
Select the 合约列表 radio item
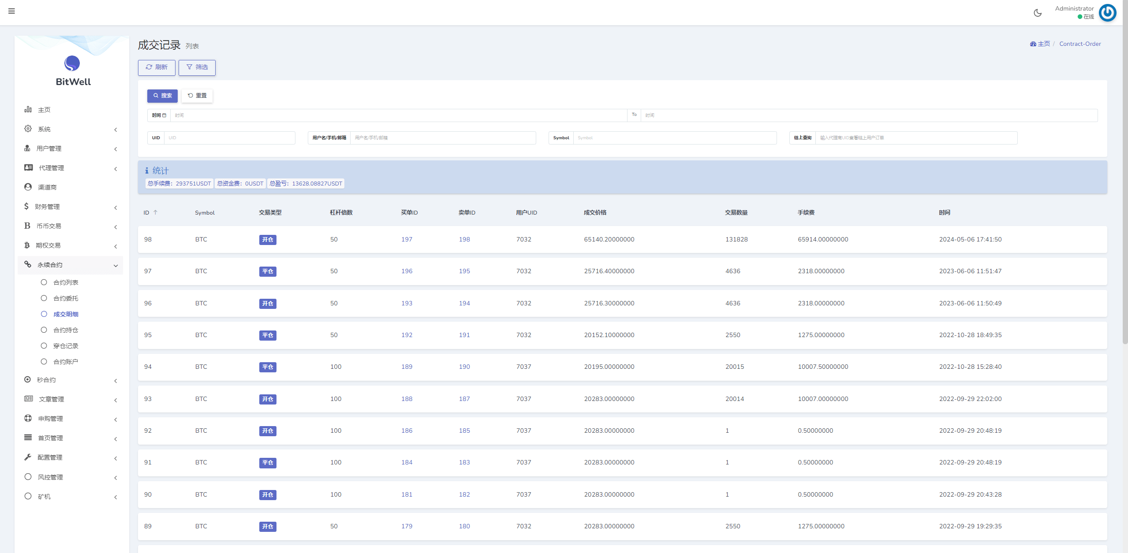coord(44,282)
